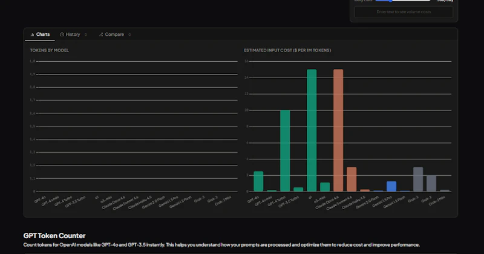Click the 'Claude Haiku 4.5' label under the cost chart
This screenshot has height=254, width=484.
pyautogui.click(x=354, y=202)
